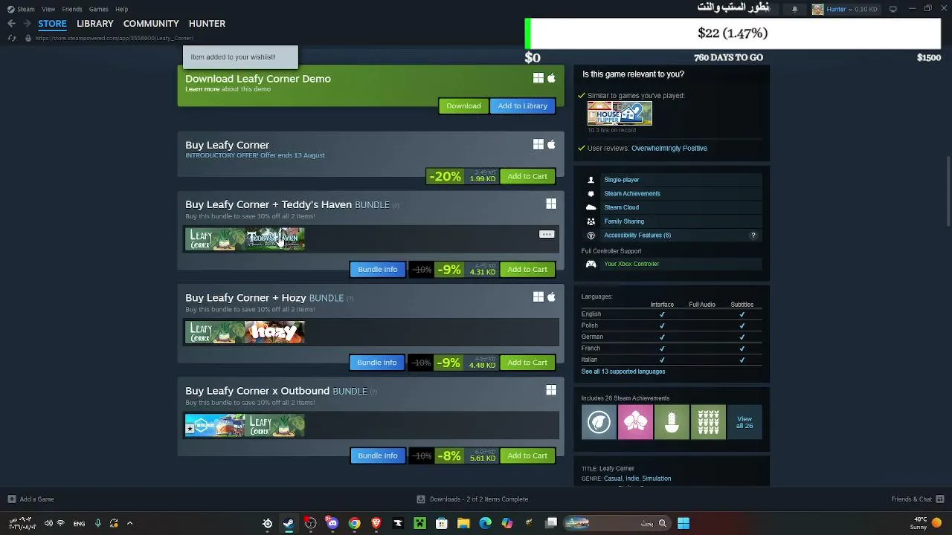The width and height of the screenshot is (952, 535).
Task: Open the Help menu
Action: pyautogui.click(x=121, y=9)
